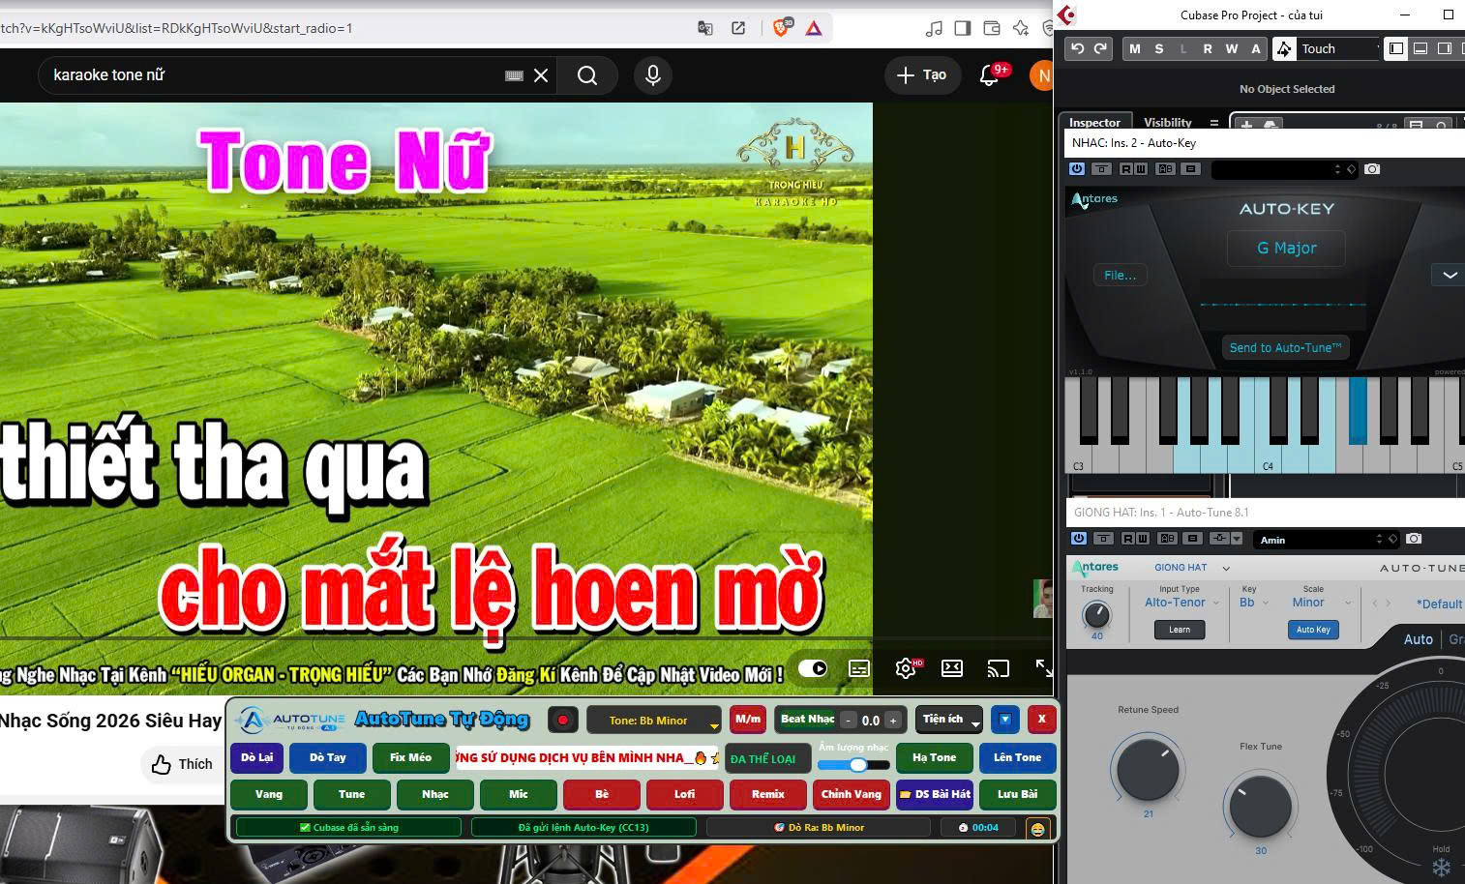The image size is (1465, 884).
Task: Toggle automation Read (R) in Cubase toolbar
Action: tap(1208, 48)
